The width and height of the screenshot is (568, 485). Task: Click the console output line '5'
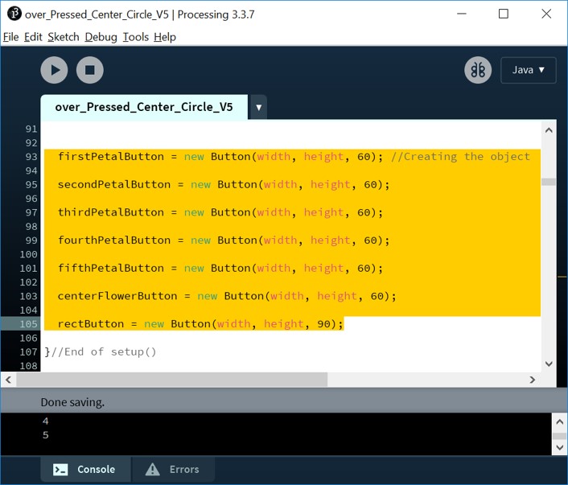(45, 434)
